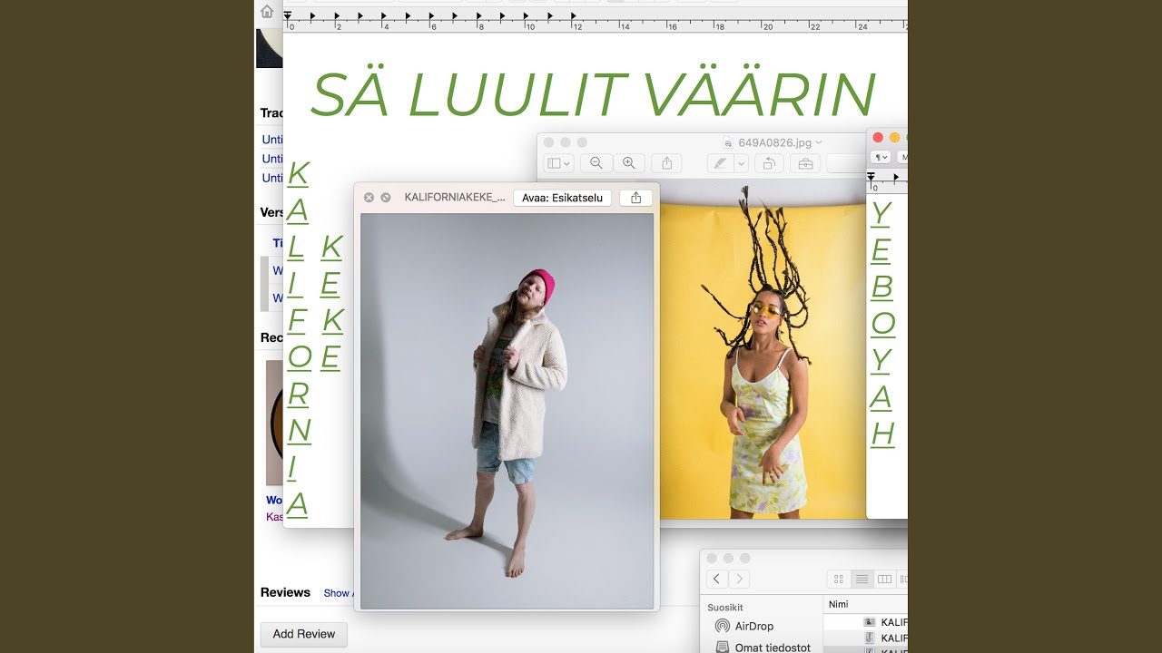1162x653 pixels.
Task: Close the KALIFORNIAKEKE Quick Look panel
Action: tap(369, 197)
